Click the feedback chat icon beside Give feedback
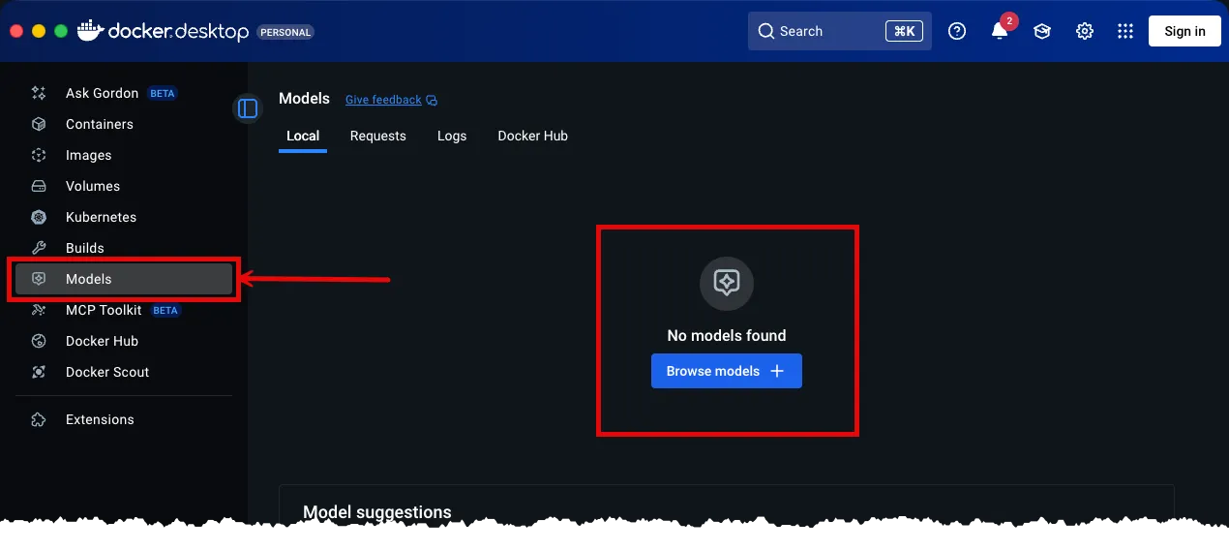This screenshot has width=1229, height=551. click(433, 100)
